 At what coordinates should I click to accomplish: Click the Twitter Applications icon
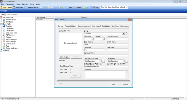[x=4, y=48]
